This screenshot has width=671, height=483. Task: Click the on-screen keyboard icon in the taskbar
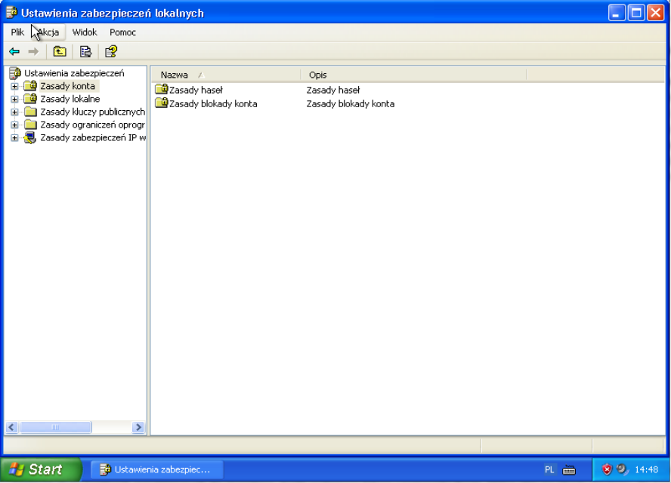coord(569,469)
